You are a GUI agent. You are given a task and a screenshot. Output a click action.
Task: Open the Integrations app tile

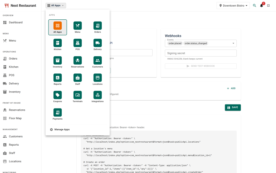98,96
